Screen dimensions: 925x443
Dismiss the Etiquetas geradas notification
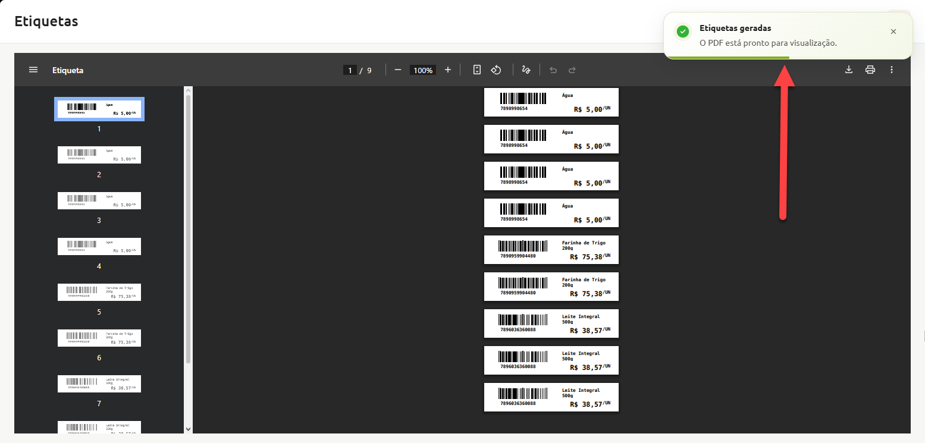[x=893, y=32]
